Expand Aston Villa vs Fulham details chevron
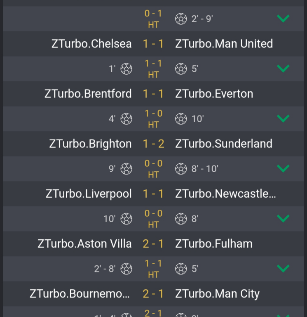Image resolution: width=307 pixels, height=317 pixels. coord(283,268)
